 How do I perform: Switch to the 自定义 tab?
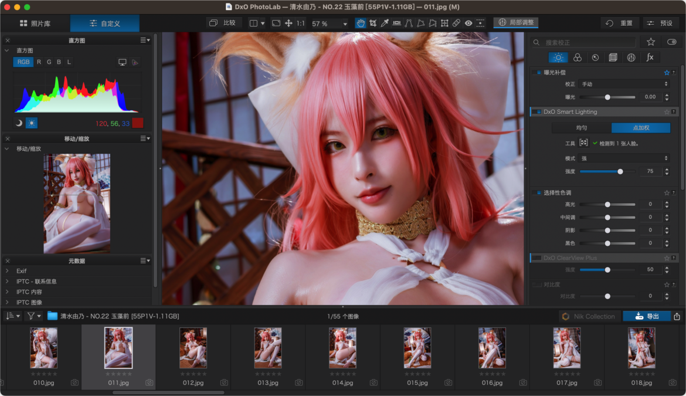click(x=105, y=23)
